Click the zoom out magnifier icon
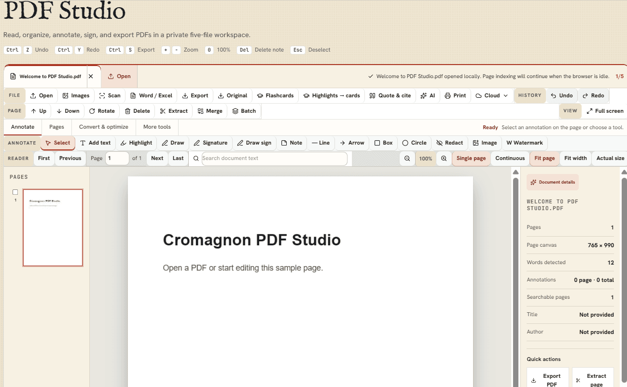This screenshot has height=387, width=627. coord(407,158)
